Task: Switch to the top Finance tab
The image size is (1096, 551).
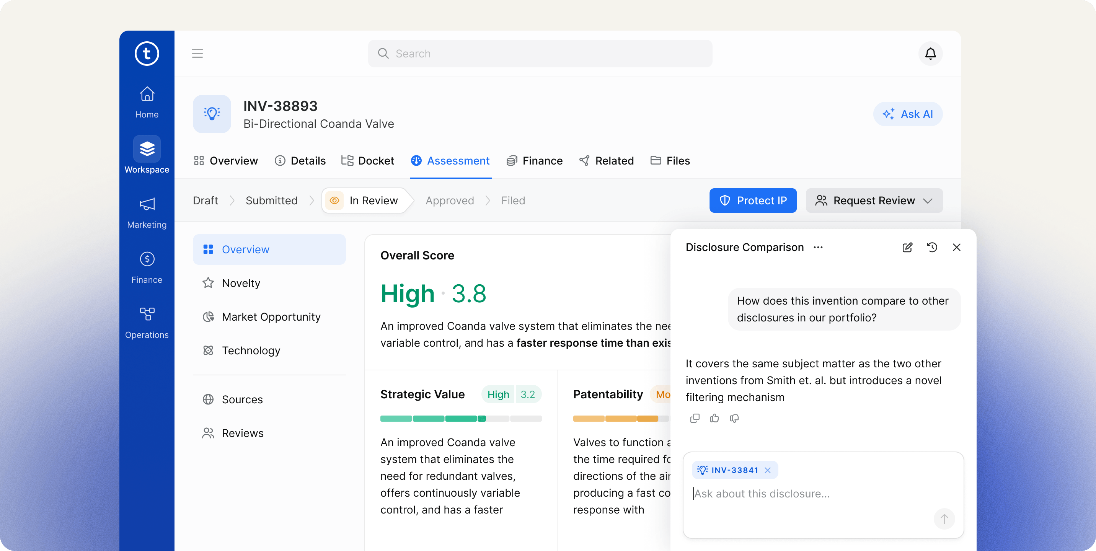Action: (x=534, y=161)
